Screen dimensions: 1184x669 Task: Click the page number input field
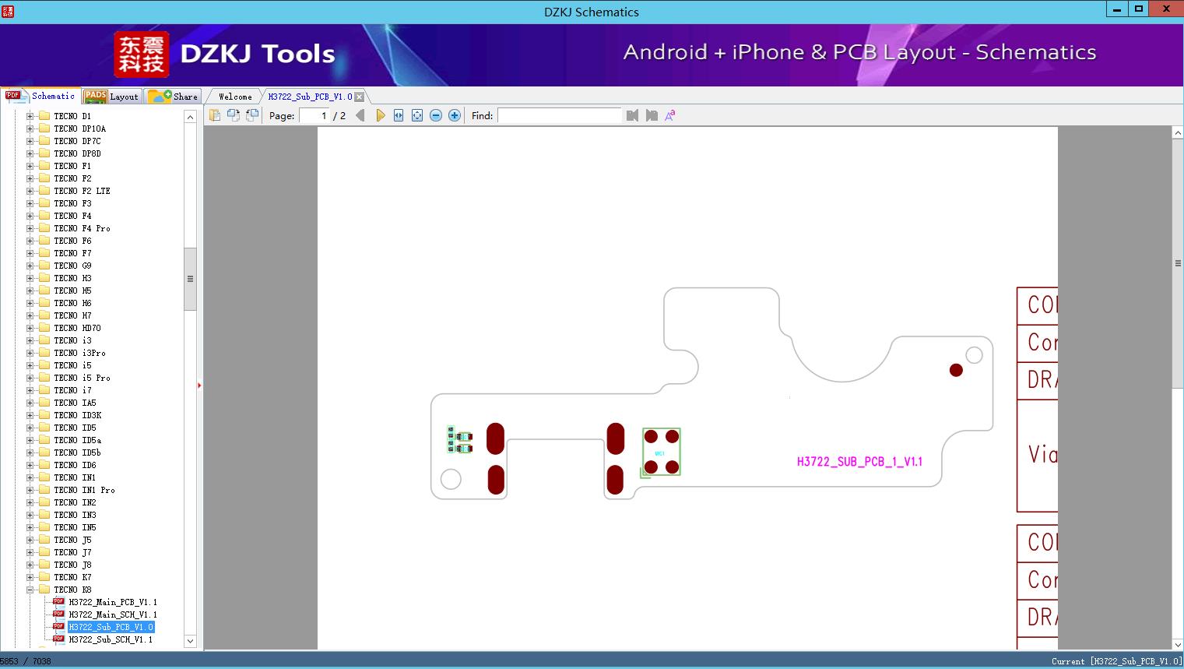coord(314,115)
